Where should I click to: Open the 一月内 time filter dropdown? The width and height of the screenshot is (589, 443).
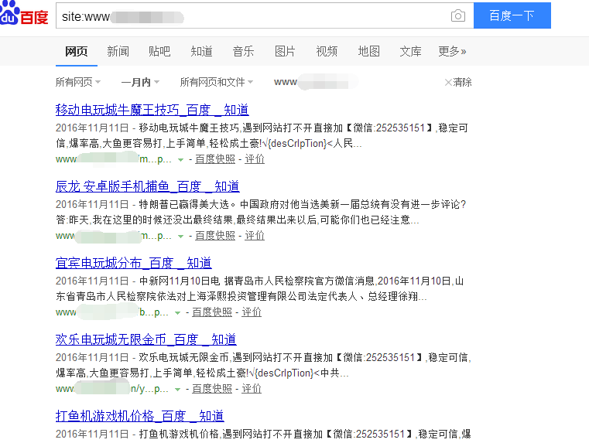click(140, 82)
